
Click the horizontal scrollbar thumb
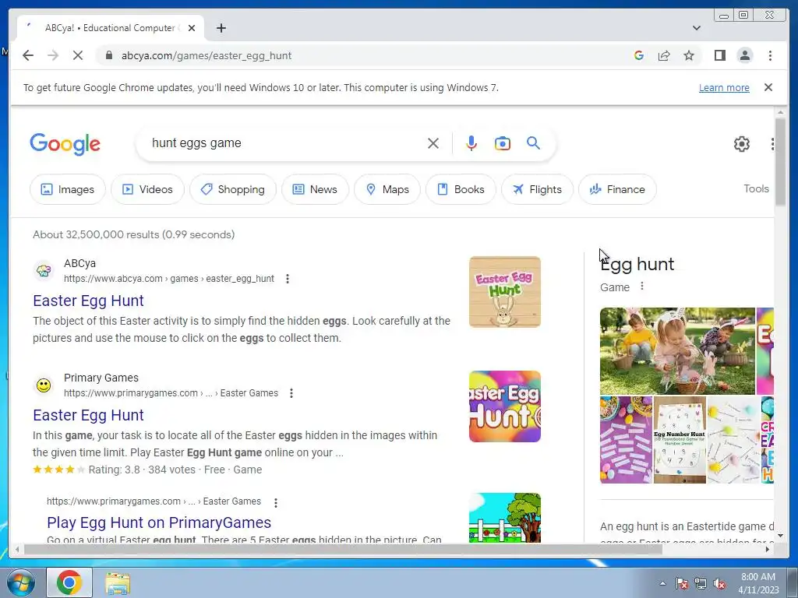click(x=344, y=549)
